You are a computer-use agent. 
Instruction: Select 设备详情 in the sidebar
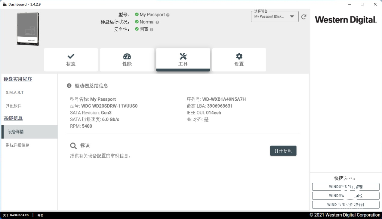click(x=29, y=132)
